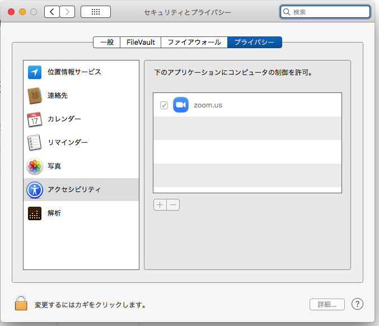Click the plus button to add app
Image resolution: width=379 pixels, height=326 pixels.
pos(160,205)
